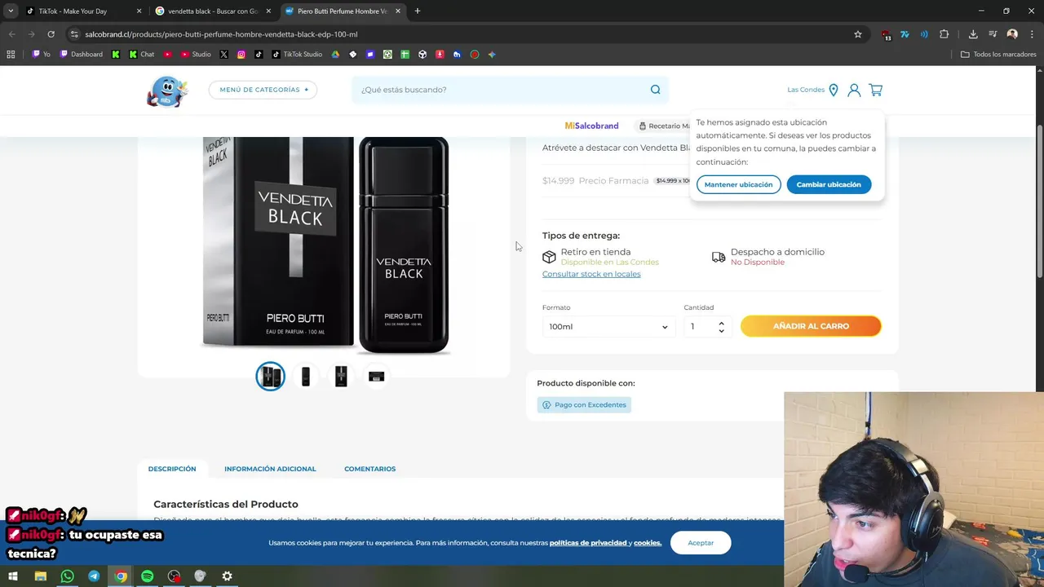The height and width of the screenshot is (587, 1044).
Task: Click the 'Retiro en tienda' text
Action: coord(595,252)
